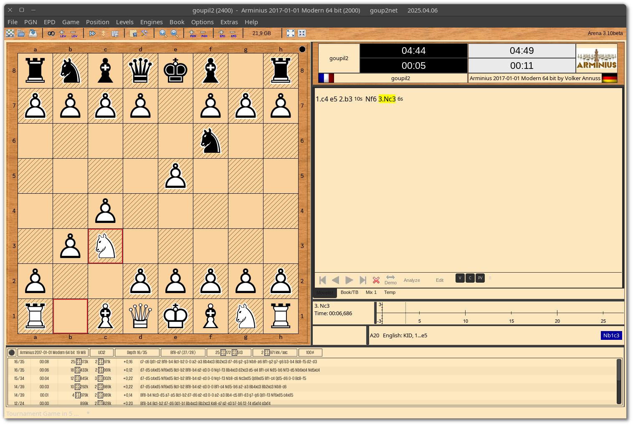Screen dimensions: 633x425
Task: Click the flip board arrows icon
Action: pyautogui.click(x=104, y=33)
